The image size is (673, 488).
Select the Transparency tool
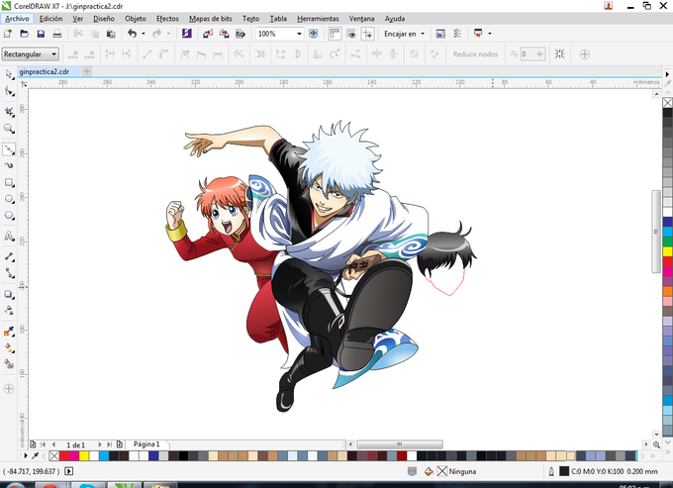pos(9,310)
